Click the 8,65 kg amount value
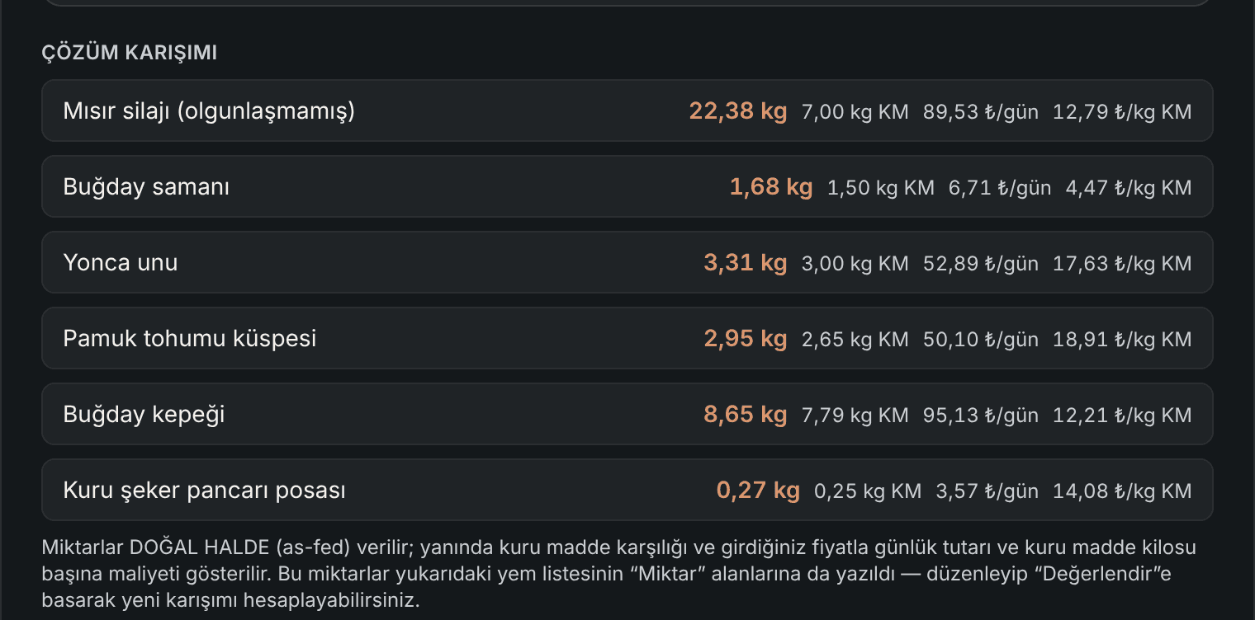This screenshot has height=620, width=1255. pyautogui.click(x=746, y=415)
